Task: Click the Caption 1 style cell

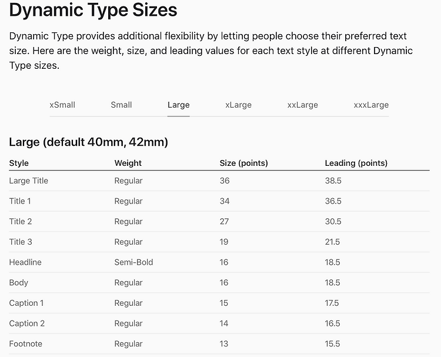Action: (26, 303)
